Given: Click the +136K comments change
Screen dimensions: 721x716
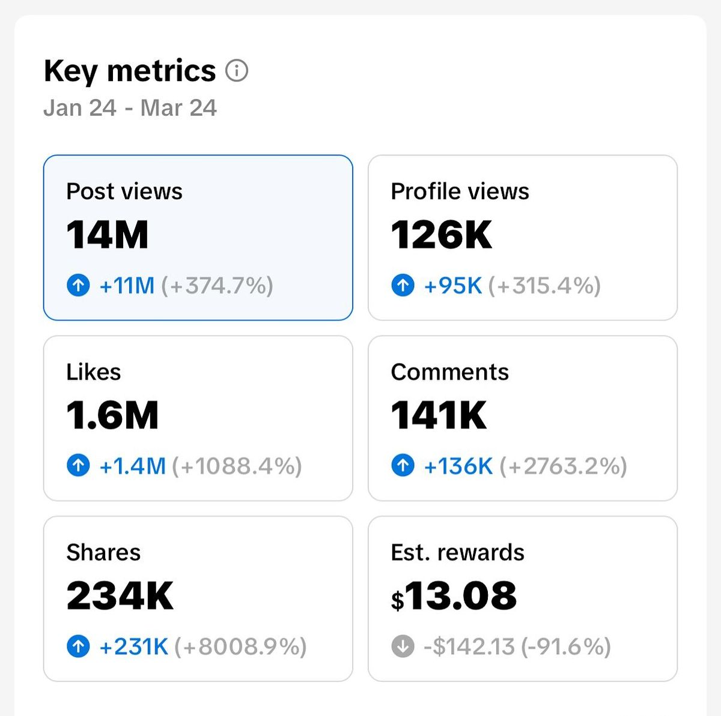Looking at the screenshot, I should (458, 466).
